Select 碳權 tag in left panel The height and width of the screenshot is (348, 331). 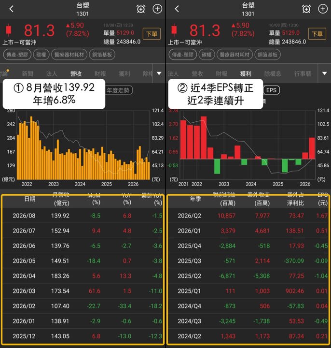(41, 55)
